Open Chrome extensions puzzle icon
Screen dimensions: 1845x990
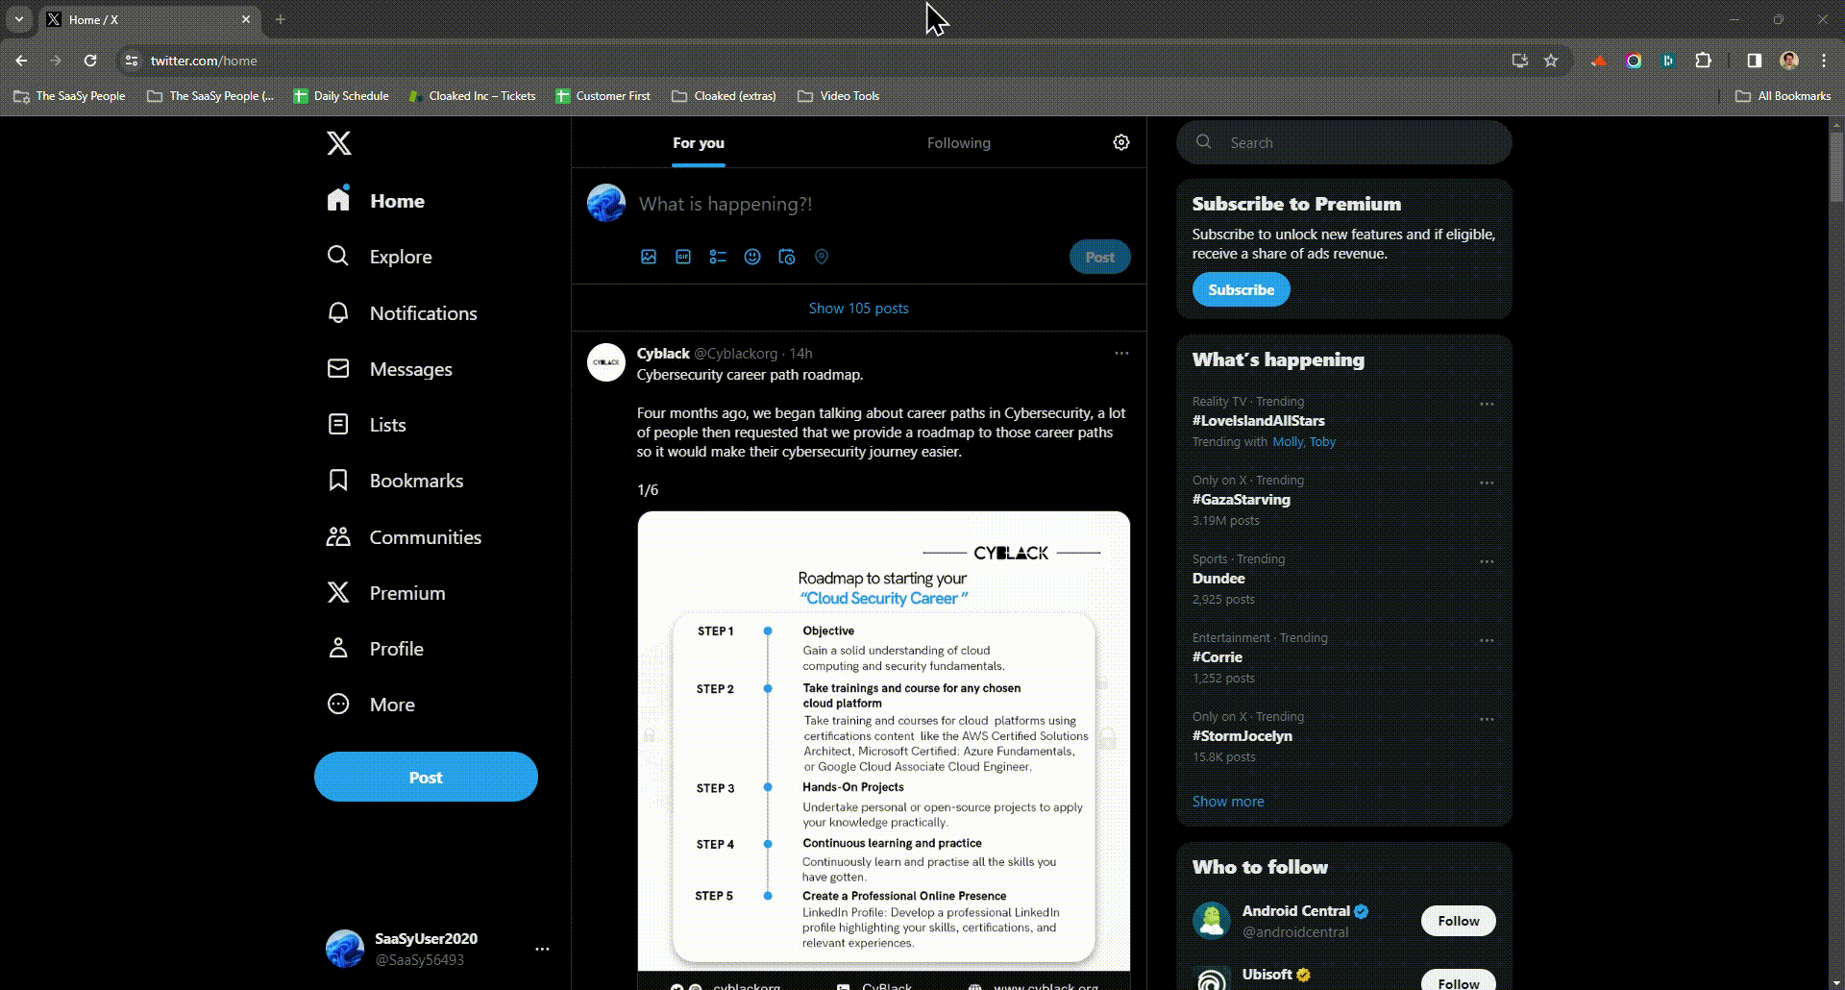point(1703,61)
